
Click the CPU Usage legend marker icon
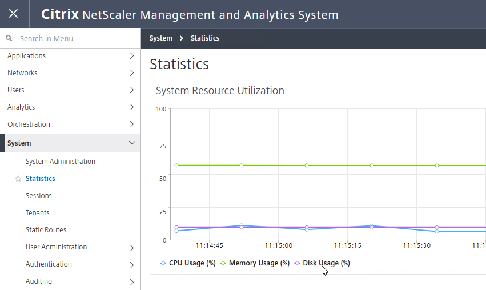pos(163,263)
